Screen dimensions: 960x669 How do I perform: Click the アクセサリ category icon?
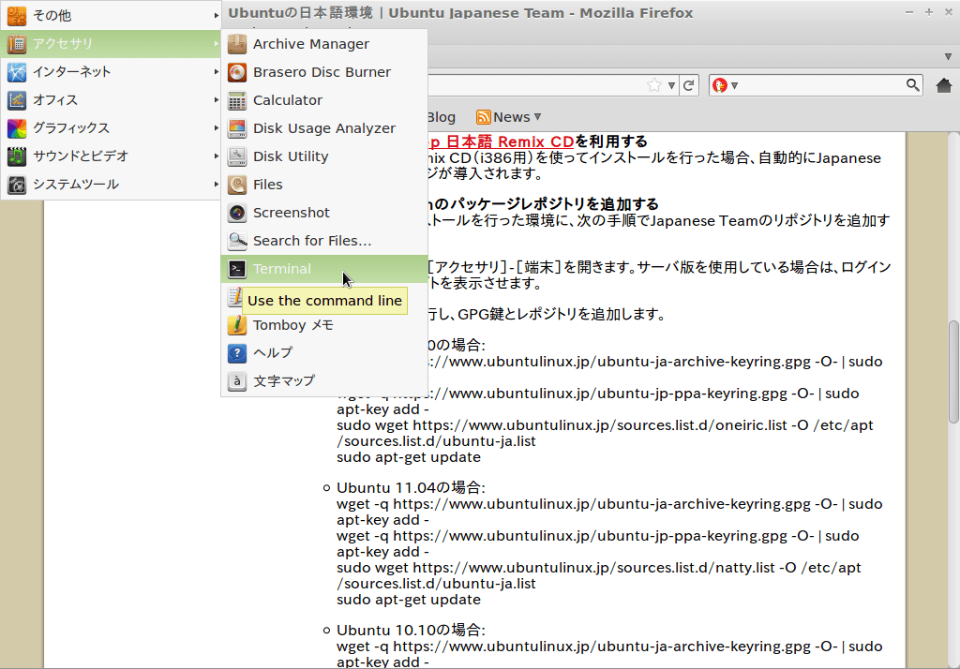coord(17,44)
